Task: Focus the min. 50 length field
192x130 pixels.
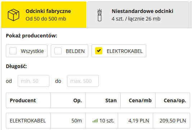Action: (x=34, y=81)
